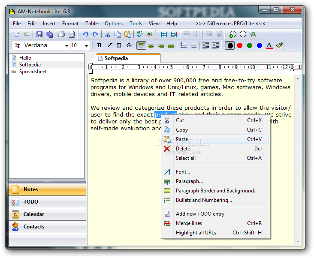The image size is (314, 258).
Task: Choose Font... in the context menu
Action: [215, 172]
